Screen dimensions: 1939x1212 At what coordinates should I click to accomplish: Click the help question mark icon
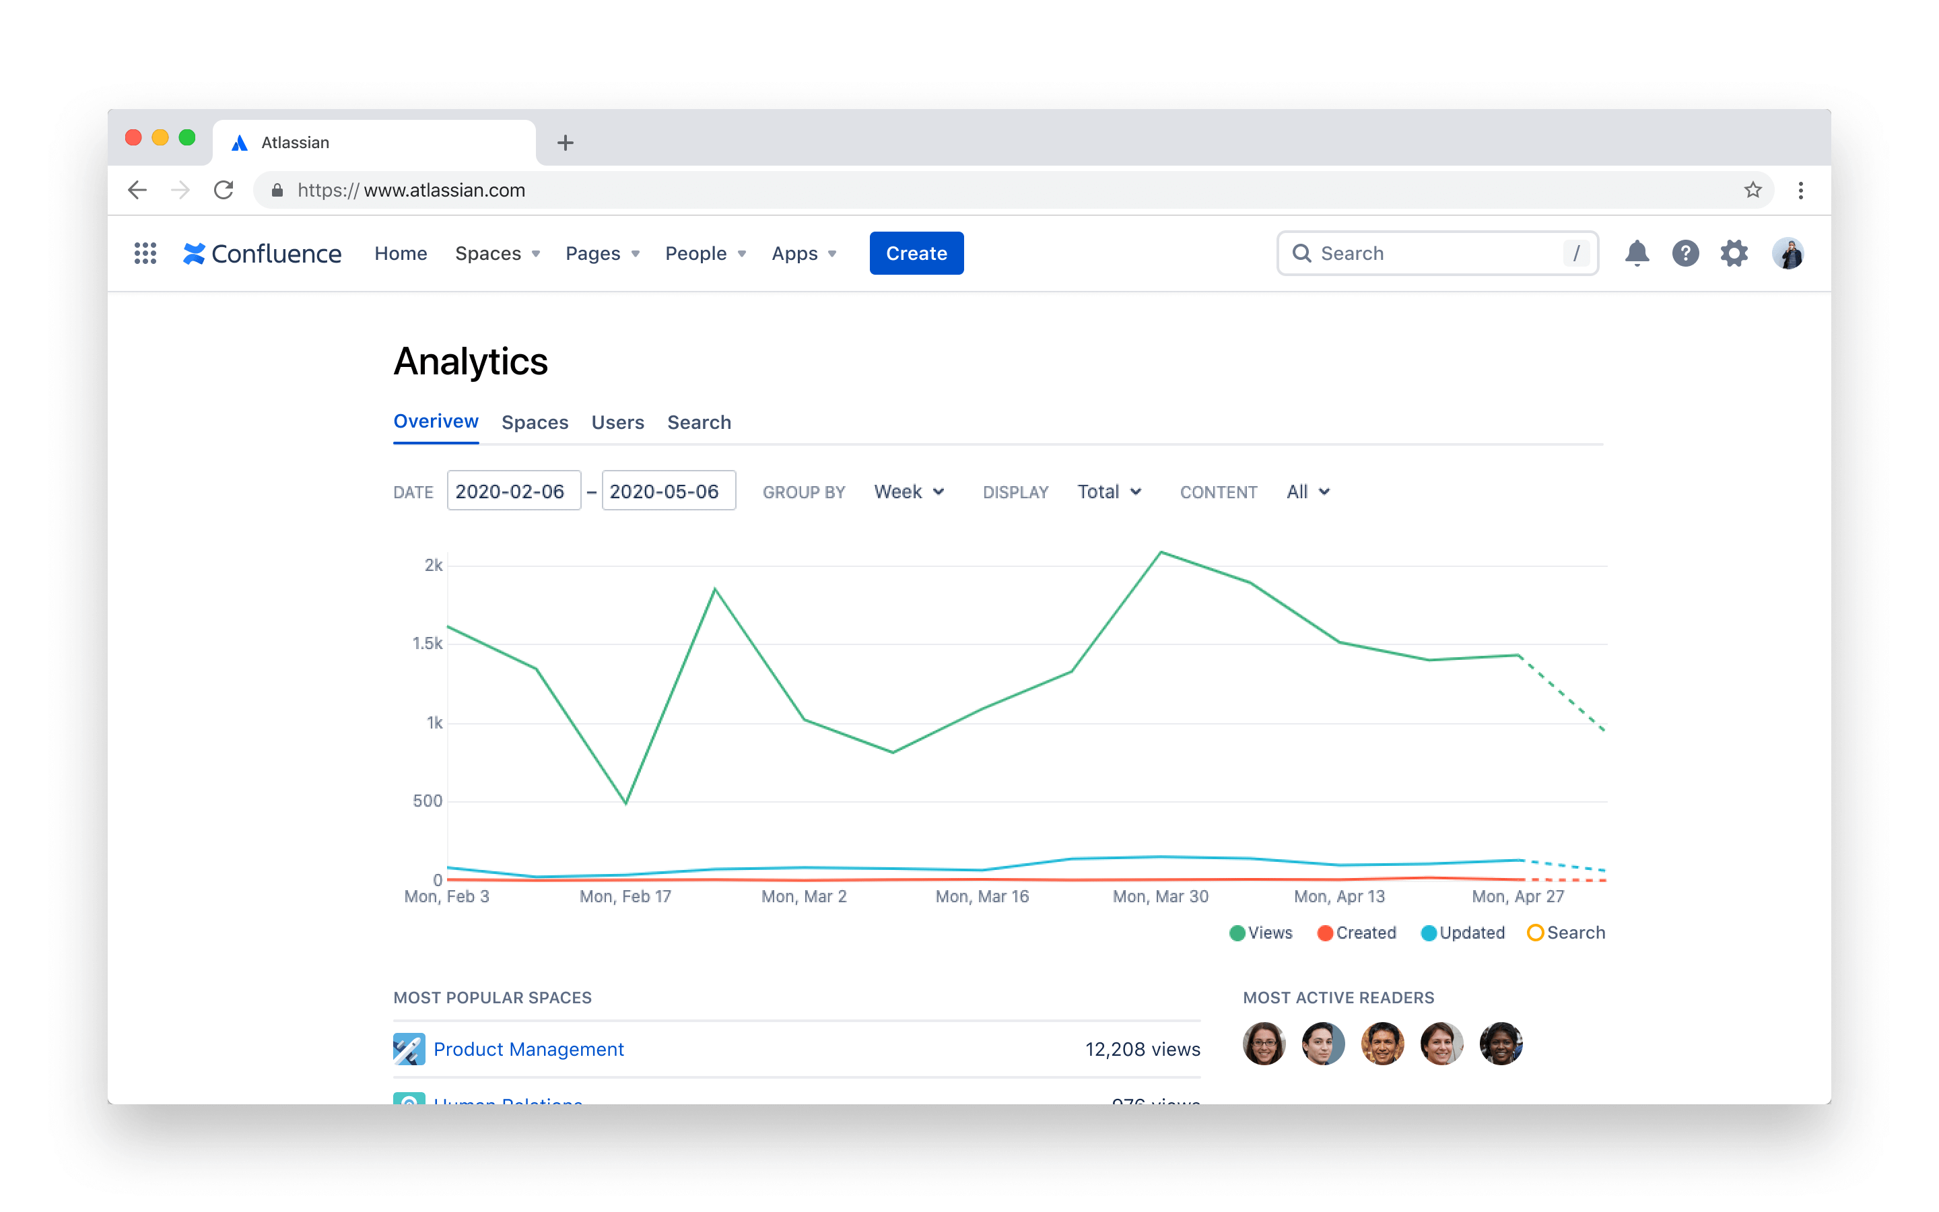[x=1685, y=252]
